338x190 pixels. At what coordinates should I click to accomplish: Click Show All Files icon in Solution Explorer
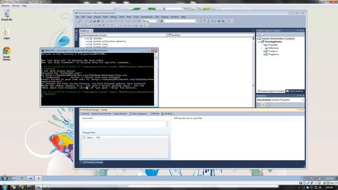pyautogui.click(x=263, y=35)
